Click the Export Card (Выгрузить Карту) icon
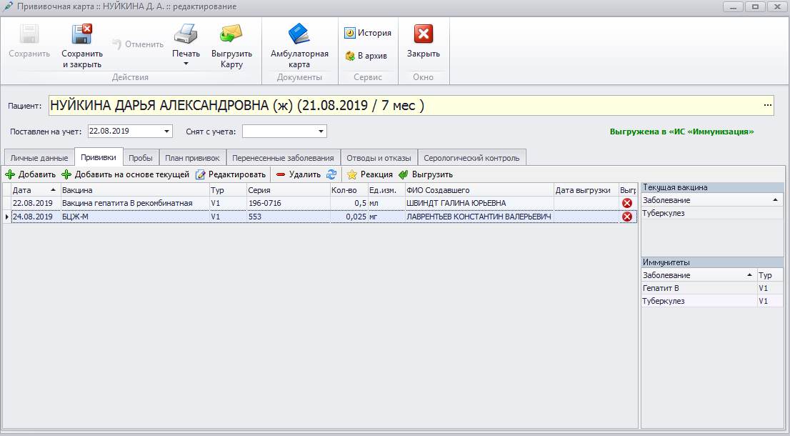790x436 pixels. 231,34
